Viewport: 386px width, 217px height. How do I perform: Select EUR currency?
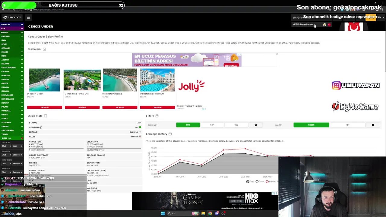point(188,125)
